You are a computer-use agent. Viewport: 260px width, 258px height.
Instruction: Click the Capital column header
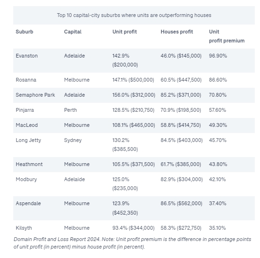click(x=73, y=32)
